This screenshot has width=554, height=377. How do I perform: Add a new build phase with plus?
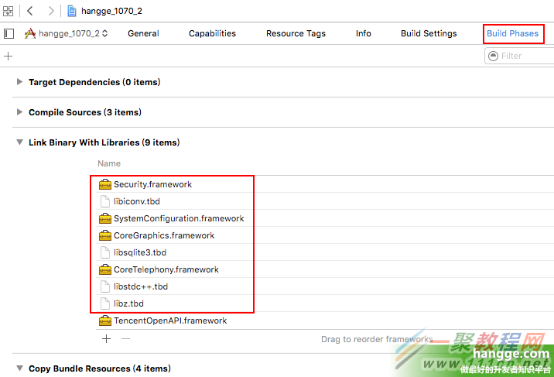pyautogui.click(x=8, y=56)
